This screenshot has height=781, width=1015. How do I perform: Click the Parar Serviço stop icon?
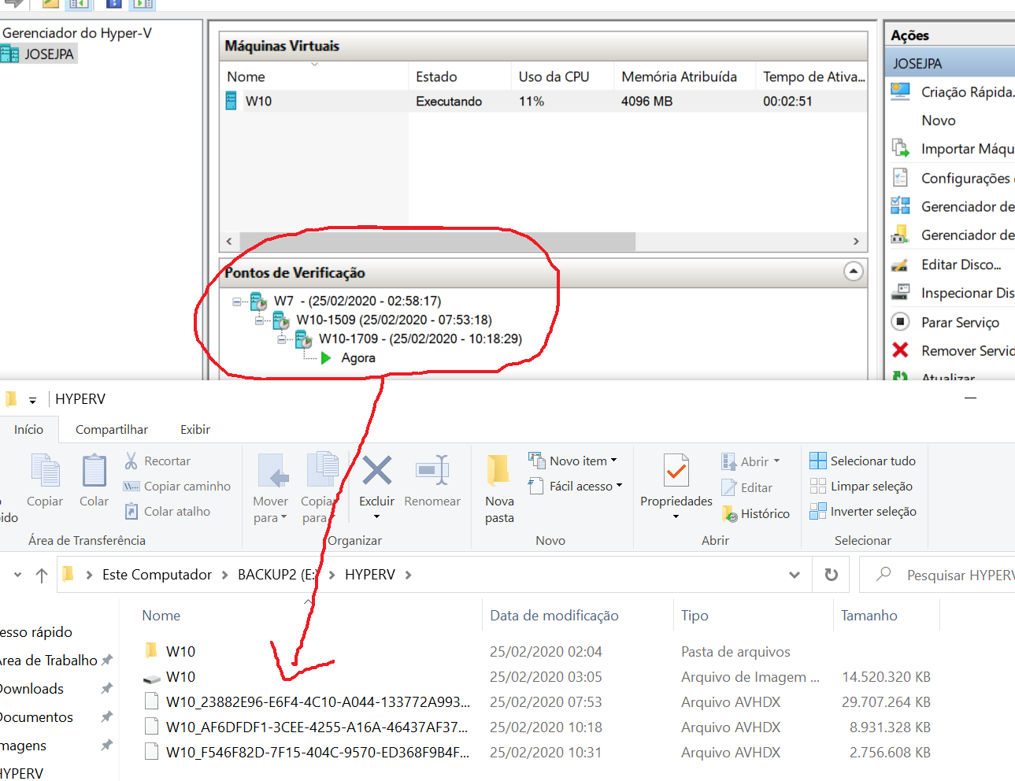[900, 321]
